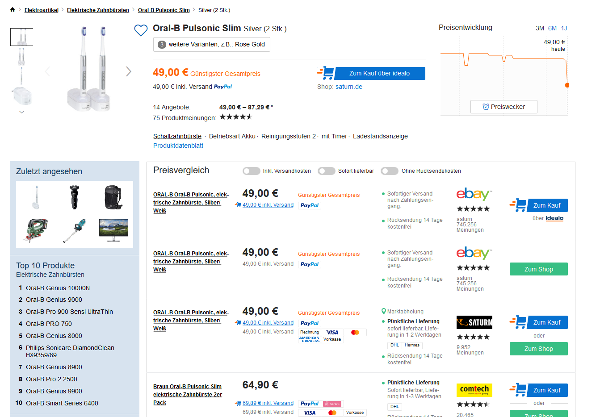Turn on Ohne Rücksendekosten toggle
This screenshot has width=600, height=417.
[390, 171]
